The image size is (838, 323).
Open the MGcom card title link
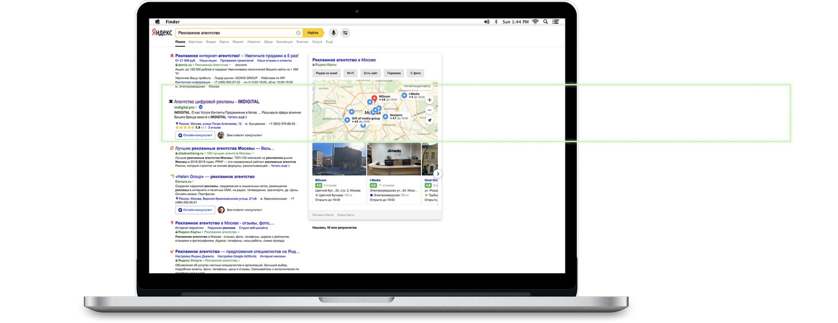(321, 180)
